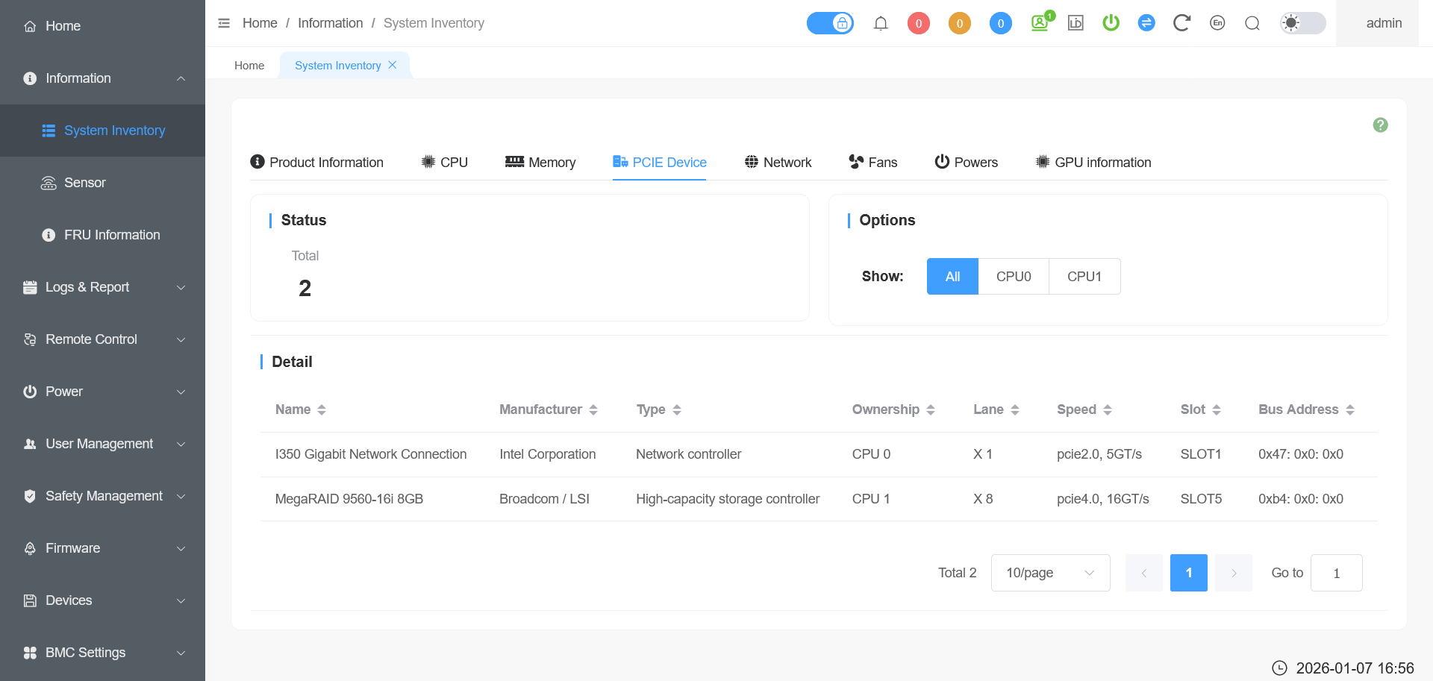Open the GPU information tab

coord(1093,163)
